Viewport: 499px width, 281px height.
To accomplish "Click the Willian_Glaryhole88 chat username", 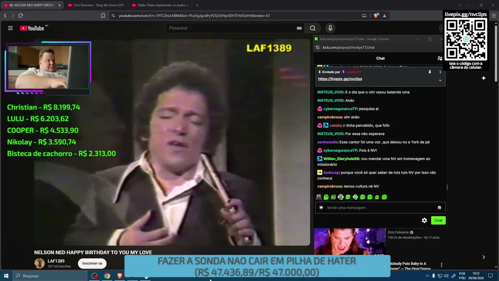I will pos(341,159).
